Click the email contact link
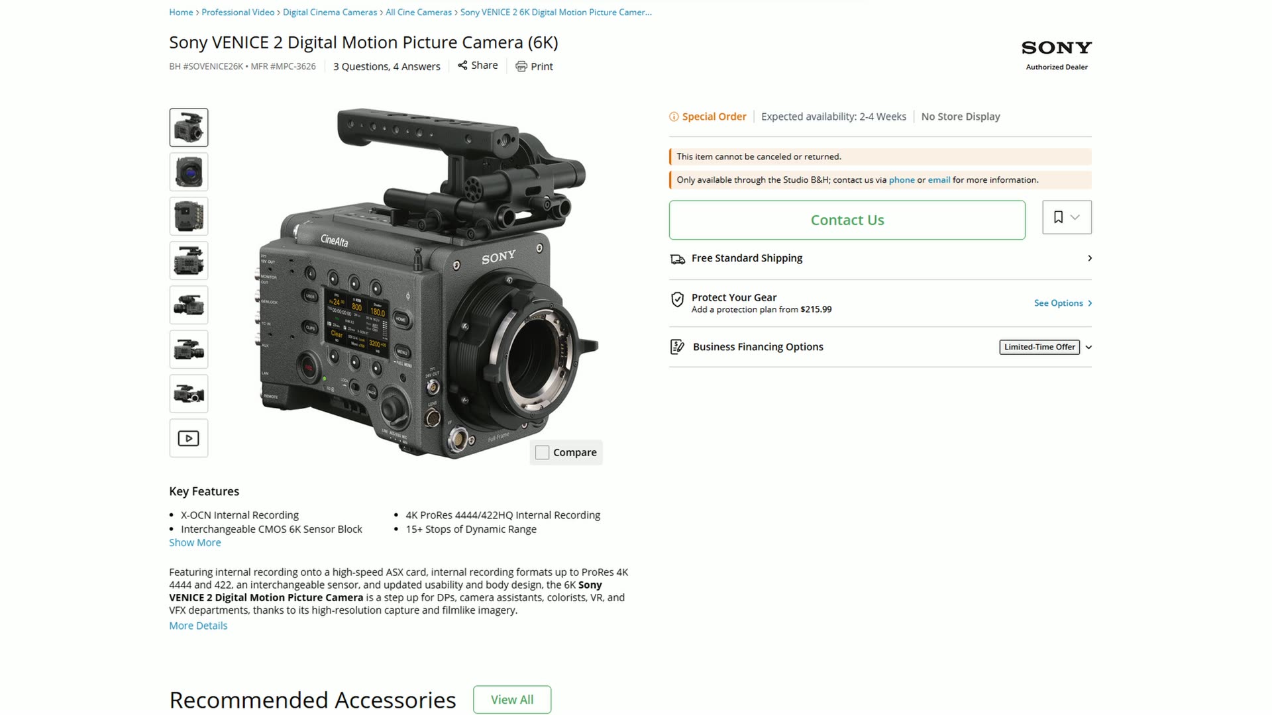1272x715 pixels. point(939,180)
